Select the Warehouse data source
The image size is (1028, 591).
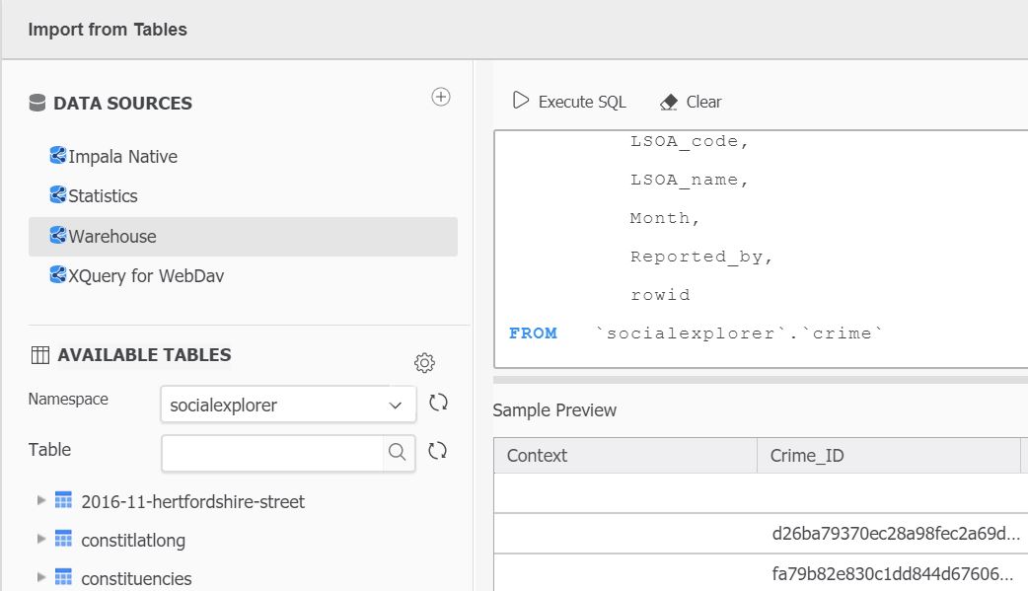(111, 236)
